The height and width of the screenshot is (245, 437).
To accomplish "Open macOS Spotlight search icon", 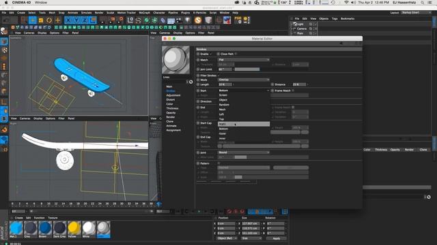I will 423,3.
